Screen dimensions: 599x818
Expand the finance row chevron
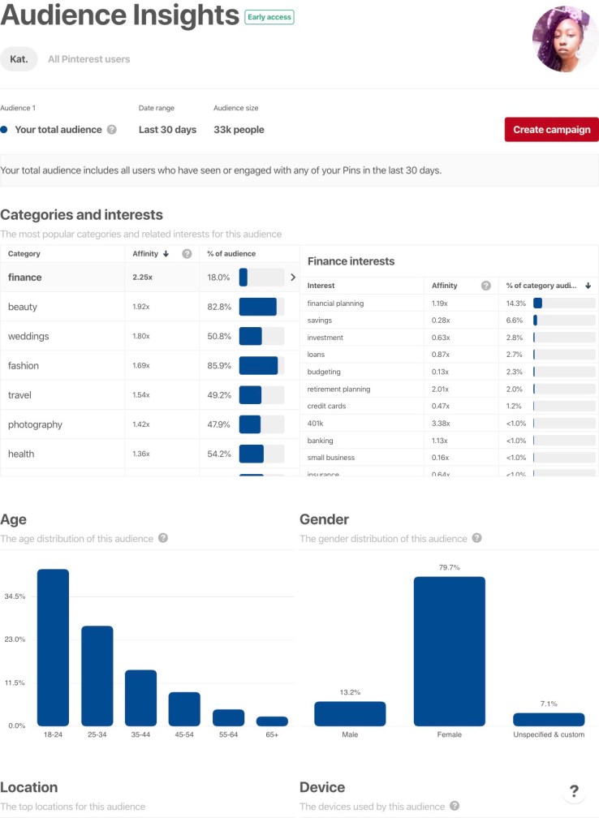coord(292,278)
